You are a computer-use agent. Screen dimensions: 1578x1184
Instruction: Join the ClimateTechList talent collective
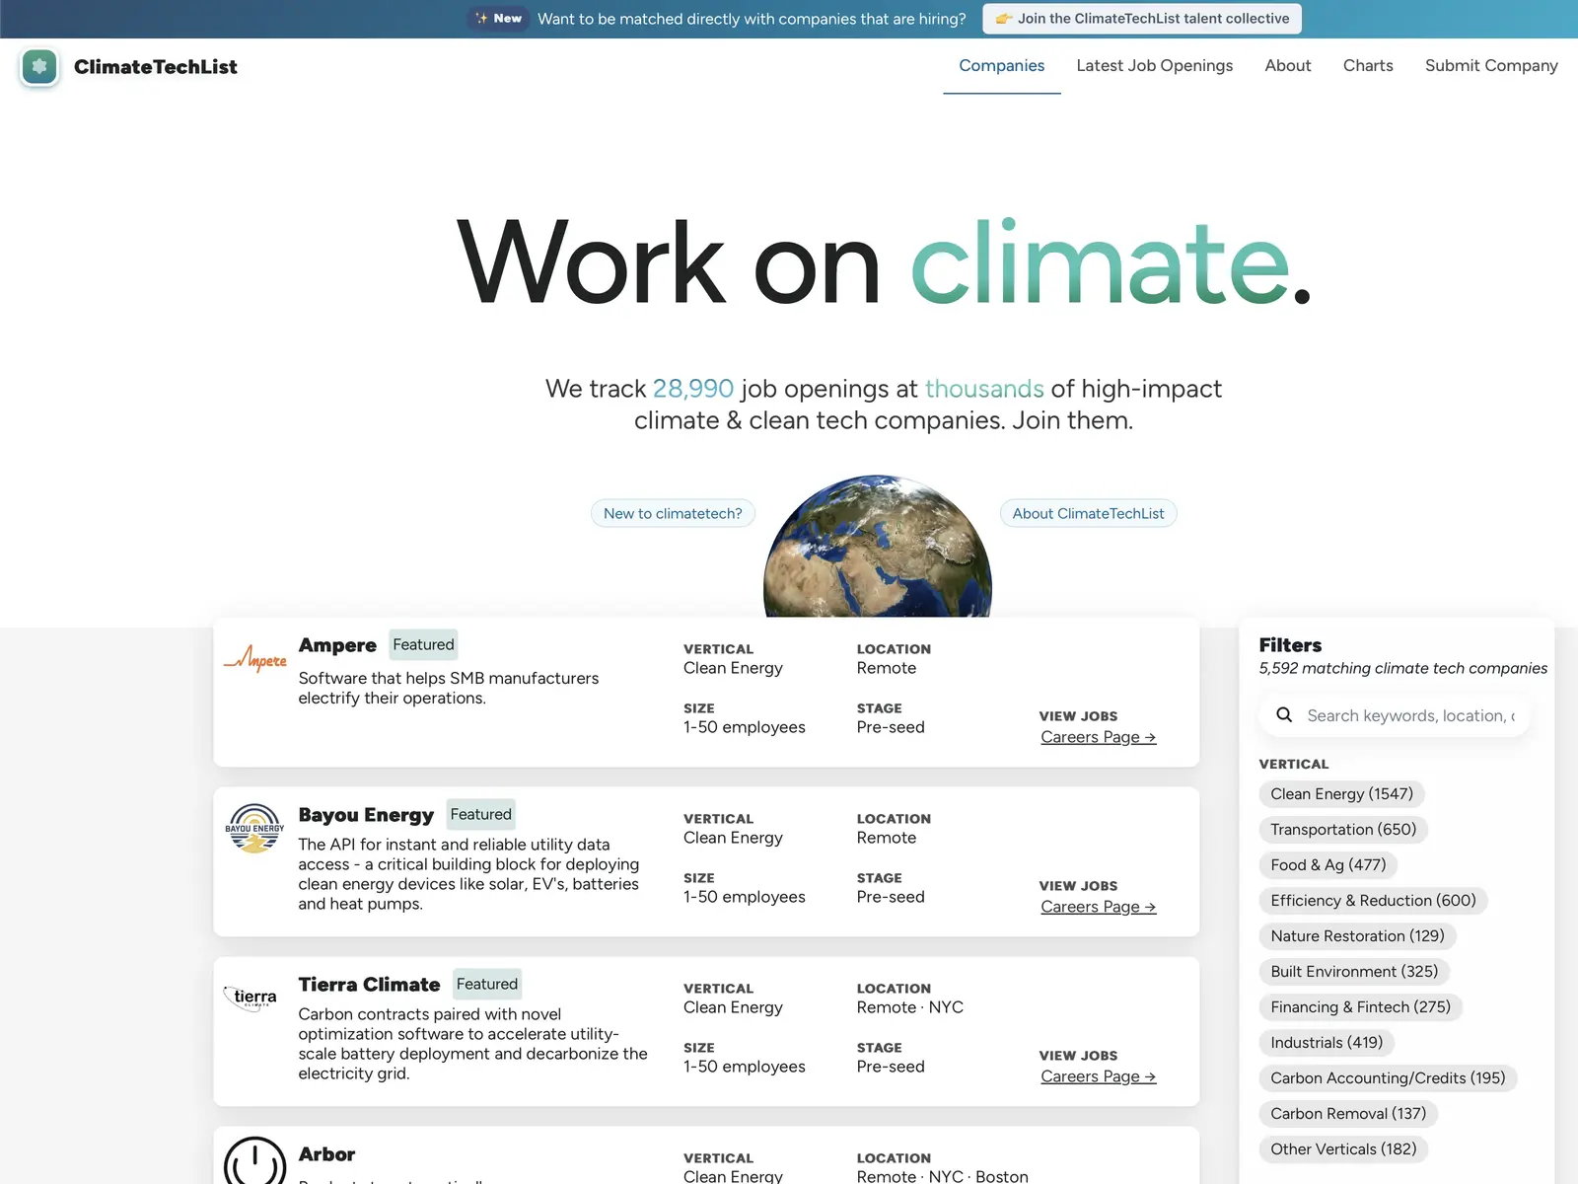click(1142, 19)
